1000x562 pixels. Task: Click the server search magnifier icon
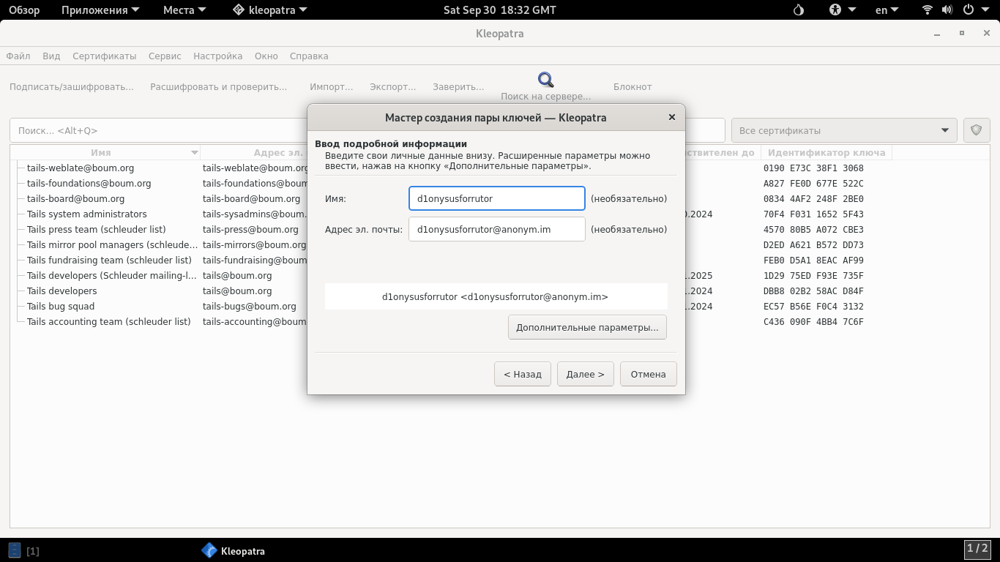pyautogui.click(x=545, y=80)
